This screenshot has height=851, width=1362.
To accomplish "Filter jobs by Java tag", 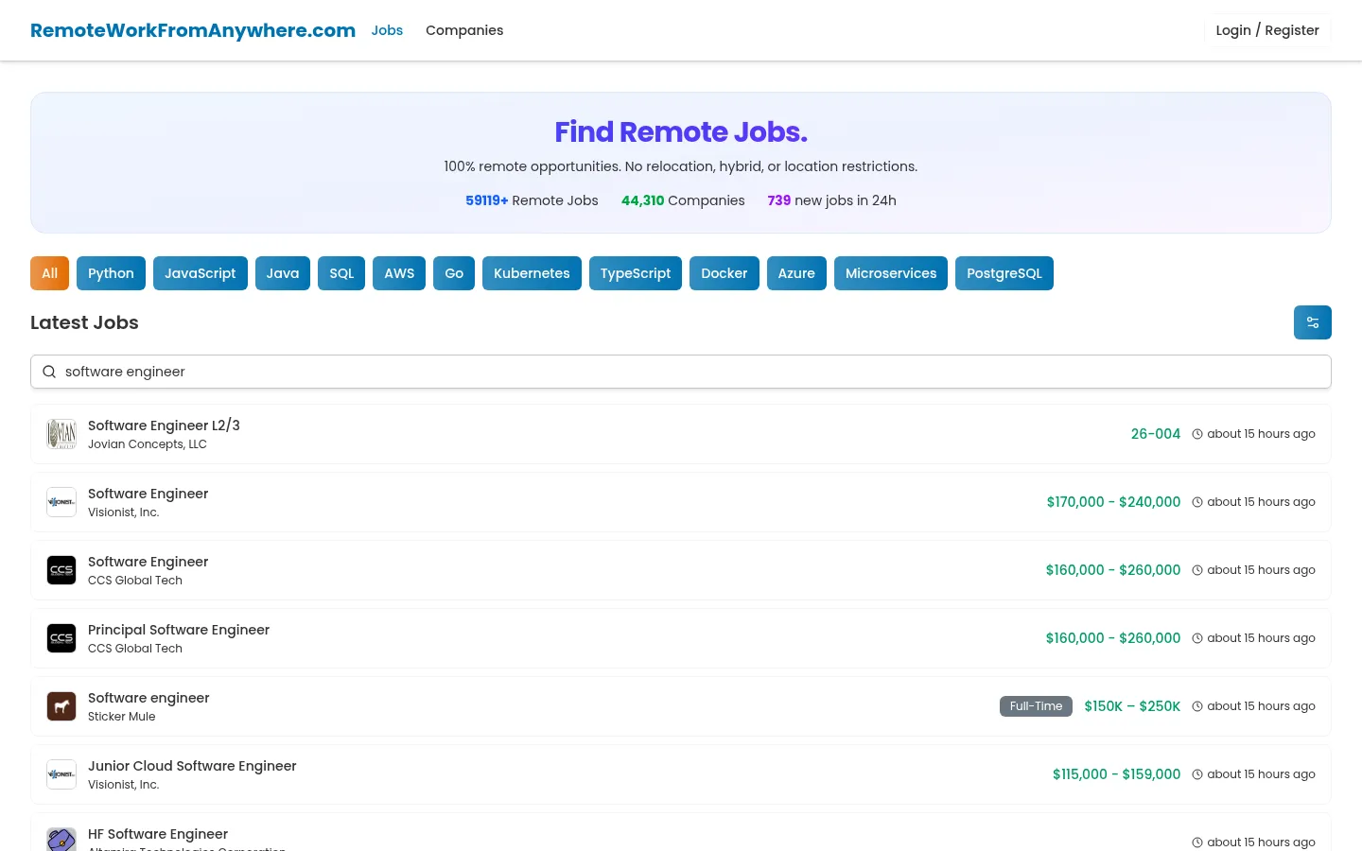I will click(x=283, y=273).
